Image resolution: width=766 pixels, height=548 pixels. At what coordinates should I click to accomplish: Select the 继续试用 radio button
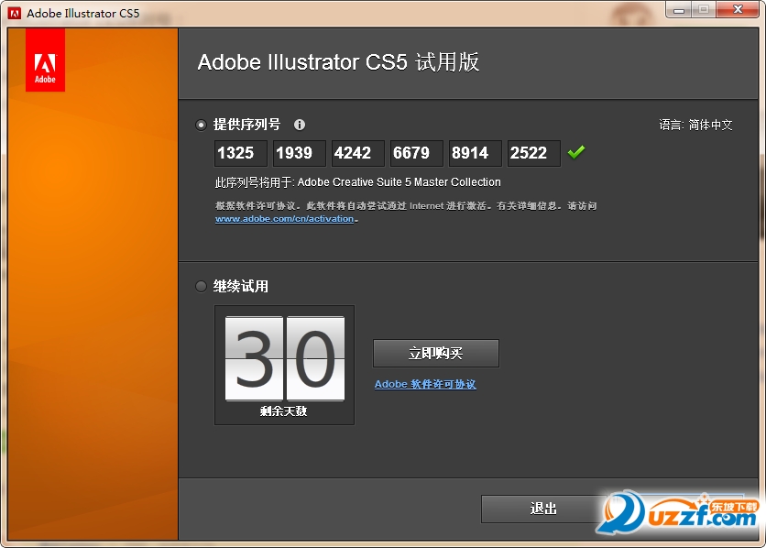(202, 287)
